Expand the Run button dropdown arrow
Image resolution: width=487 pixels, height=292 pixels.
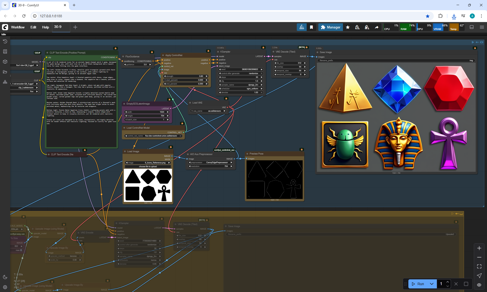point(432,284)
